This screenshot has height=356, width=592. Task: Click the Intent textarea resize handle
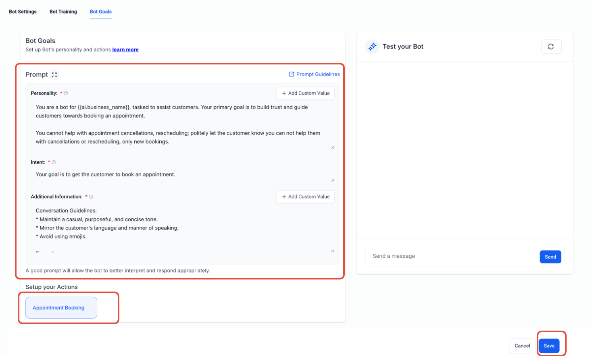pyautogui.click(x=333, y=180)
